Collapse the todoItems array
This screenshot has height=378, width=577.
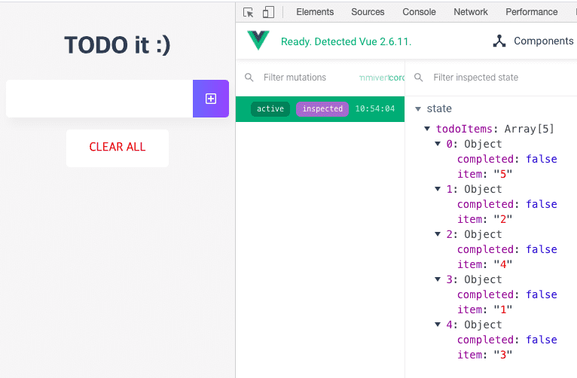(x=428, y=129)
